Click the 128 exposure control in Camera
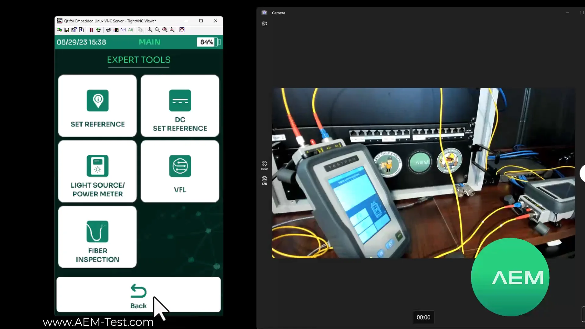 point(264,181)
